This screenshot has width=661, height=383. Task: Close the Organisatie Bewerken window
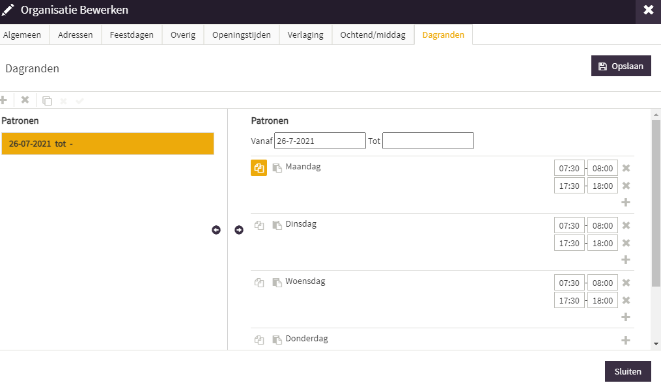649,10
